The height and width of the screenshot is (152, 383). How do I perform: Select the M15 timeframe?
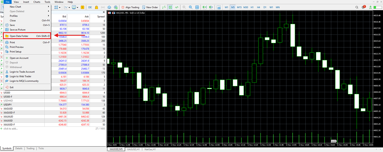[239, 7]
